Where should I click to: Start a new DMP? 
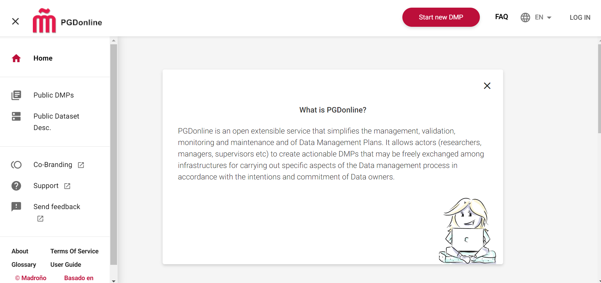[441, 17]
